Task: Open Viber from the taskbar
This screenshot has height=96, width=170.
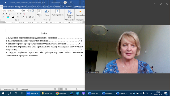Action: [83, 93]
